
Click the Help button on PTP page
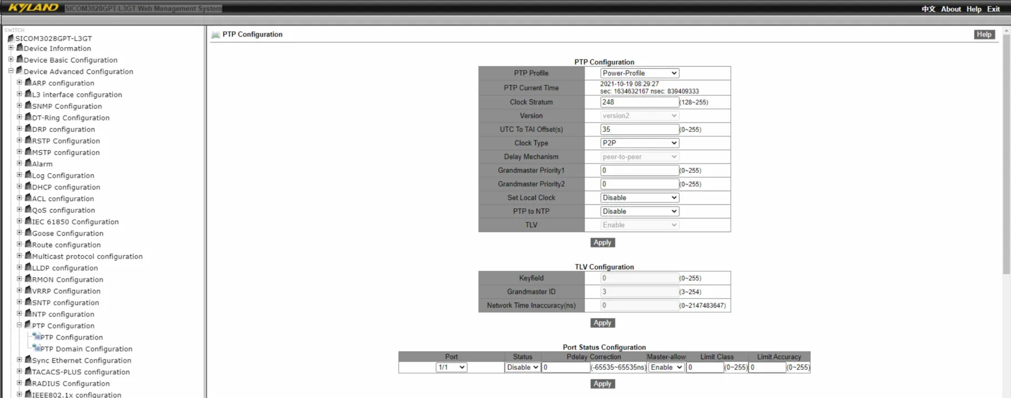[984, 34]
